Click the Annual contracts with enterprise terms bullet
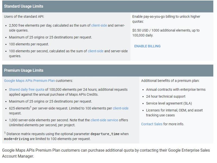This screenshot has height=163, width=217. 175,90
